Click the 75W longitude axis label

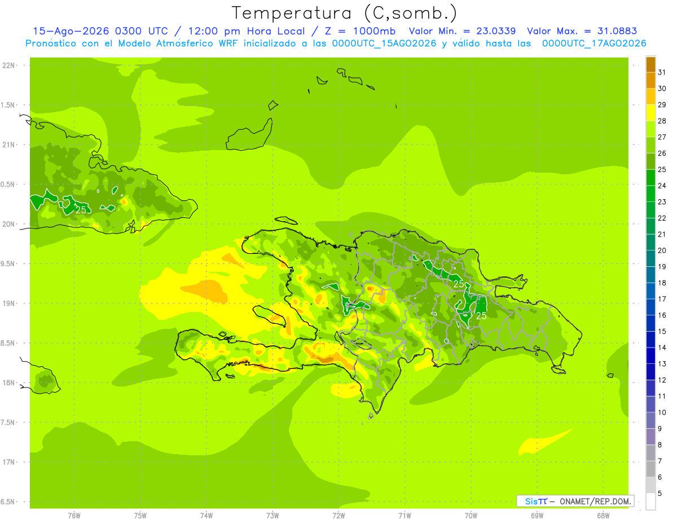pyautogui.click(x=140, y=516)
